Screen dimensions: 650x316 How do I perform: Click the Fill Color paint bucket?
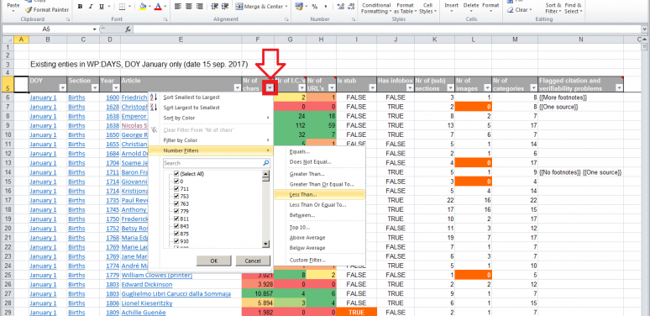(x=143, y=6)
